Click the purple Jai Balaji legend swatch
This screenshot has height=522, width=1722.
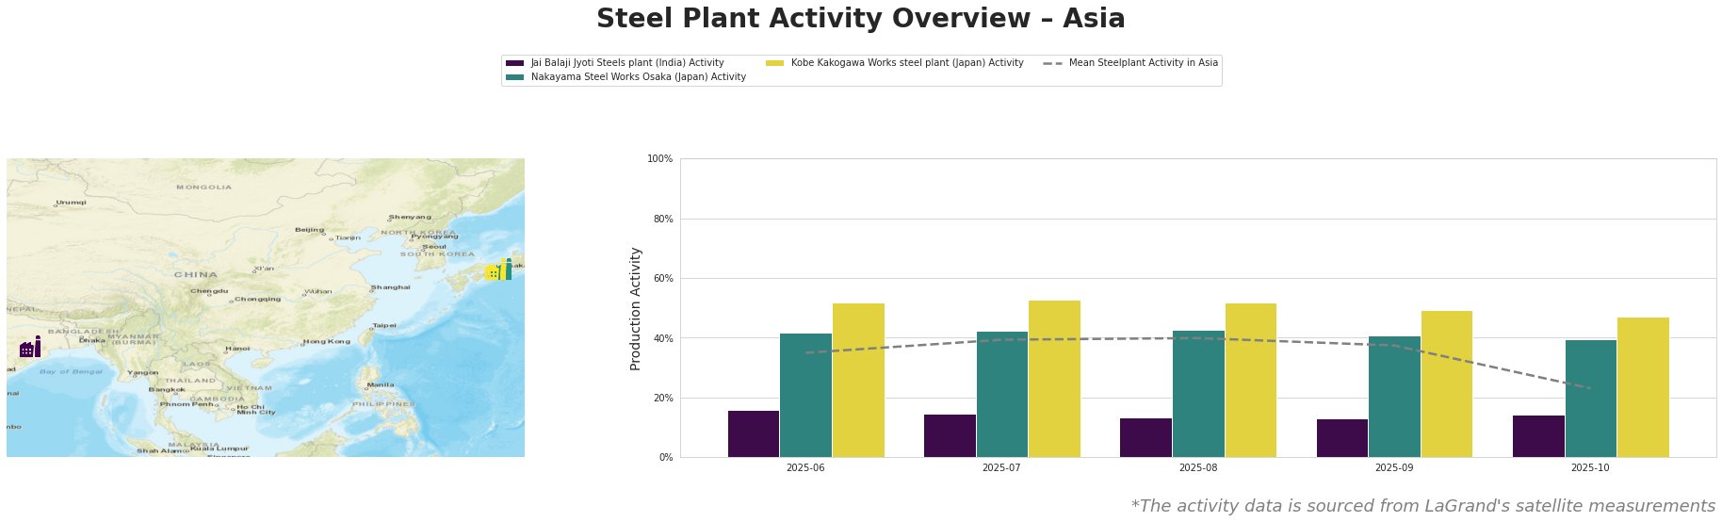coord(514,63)
